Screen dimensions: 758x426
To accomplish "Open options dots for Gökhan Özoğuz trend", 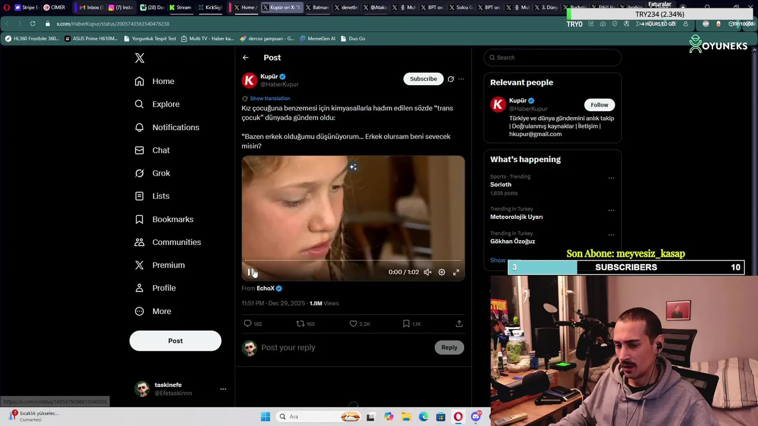I will [x=611, y=234].
